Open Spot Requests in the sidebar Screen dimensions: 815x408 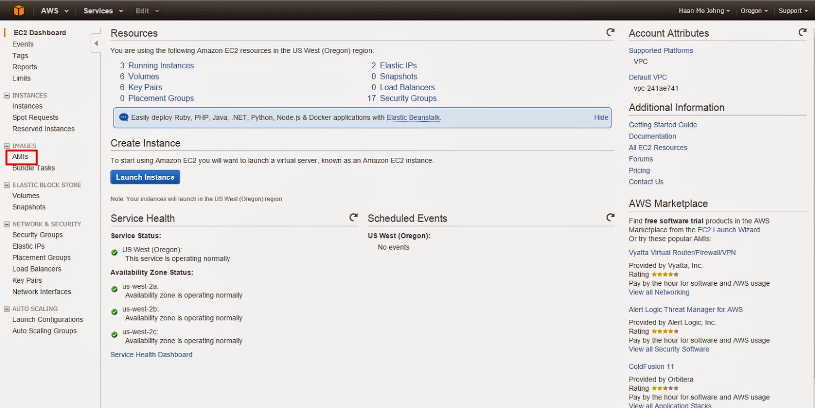click(x=35, y=118)
